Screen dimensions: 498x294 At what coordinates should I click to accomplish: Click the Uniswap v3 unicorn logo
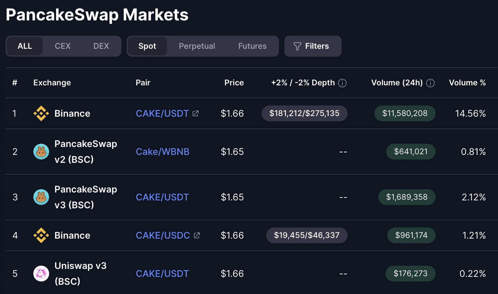41,274
